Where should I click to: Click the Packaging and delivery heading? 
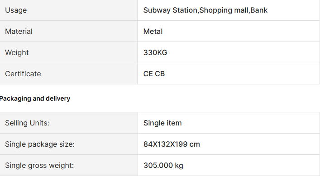pos(35,98)
